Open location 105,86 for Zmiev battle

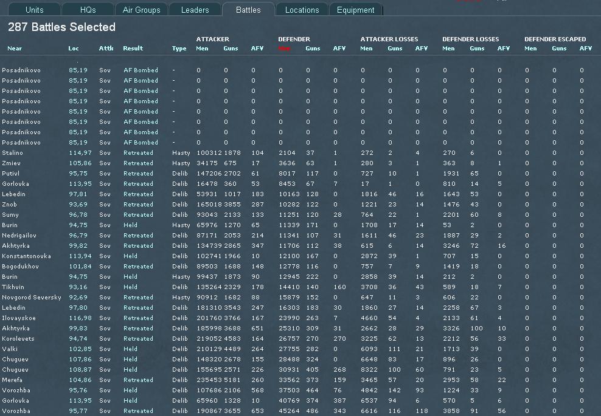[80, 163]
